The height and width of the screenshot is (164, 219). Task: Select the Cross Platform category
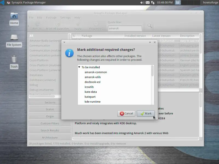click(39, 60)
